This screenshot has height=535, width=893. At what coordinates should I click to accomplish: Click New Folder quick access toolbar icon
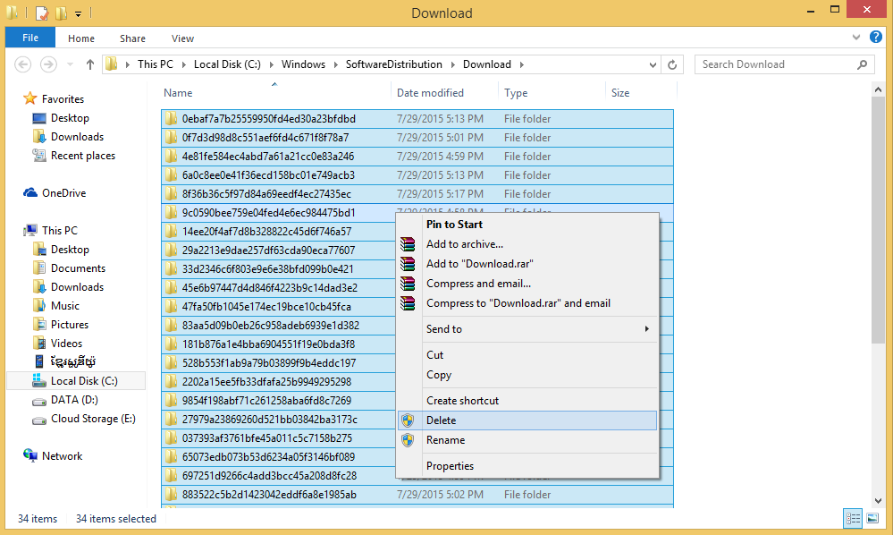point(61,13)
